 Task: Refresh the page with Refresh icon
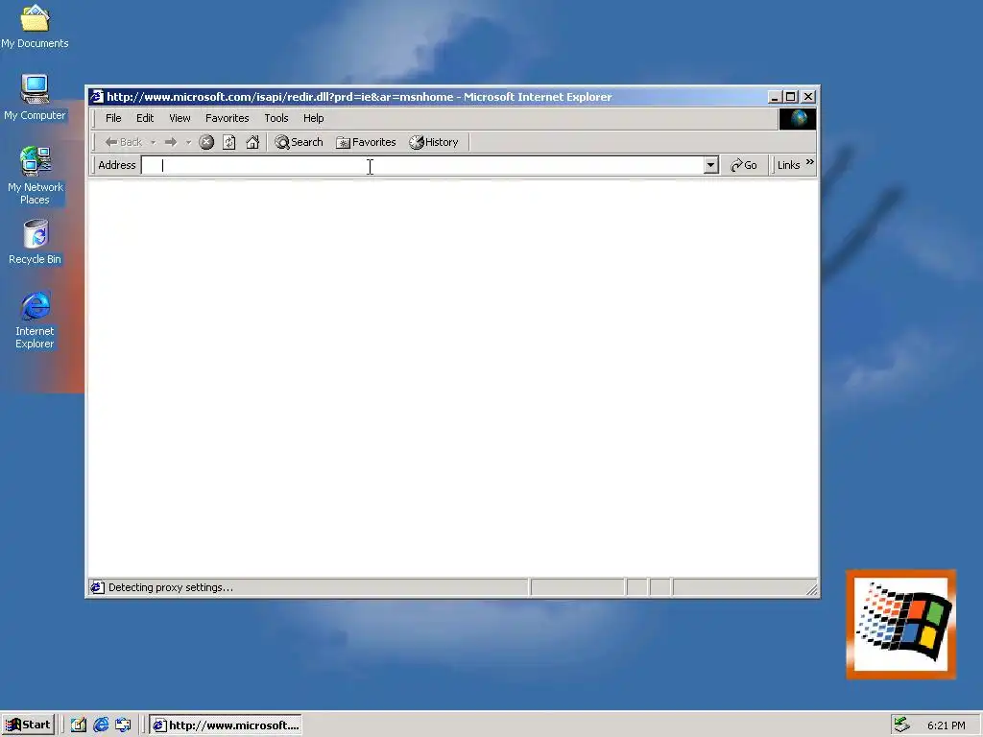pos(229,142)
